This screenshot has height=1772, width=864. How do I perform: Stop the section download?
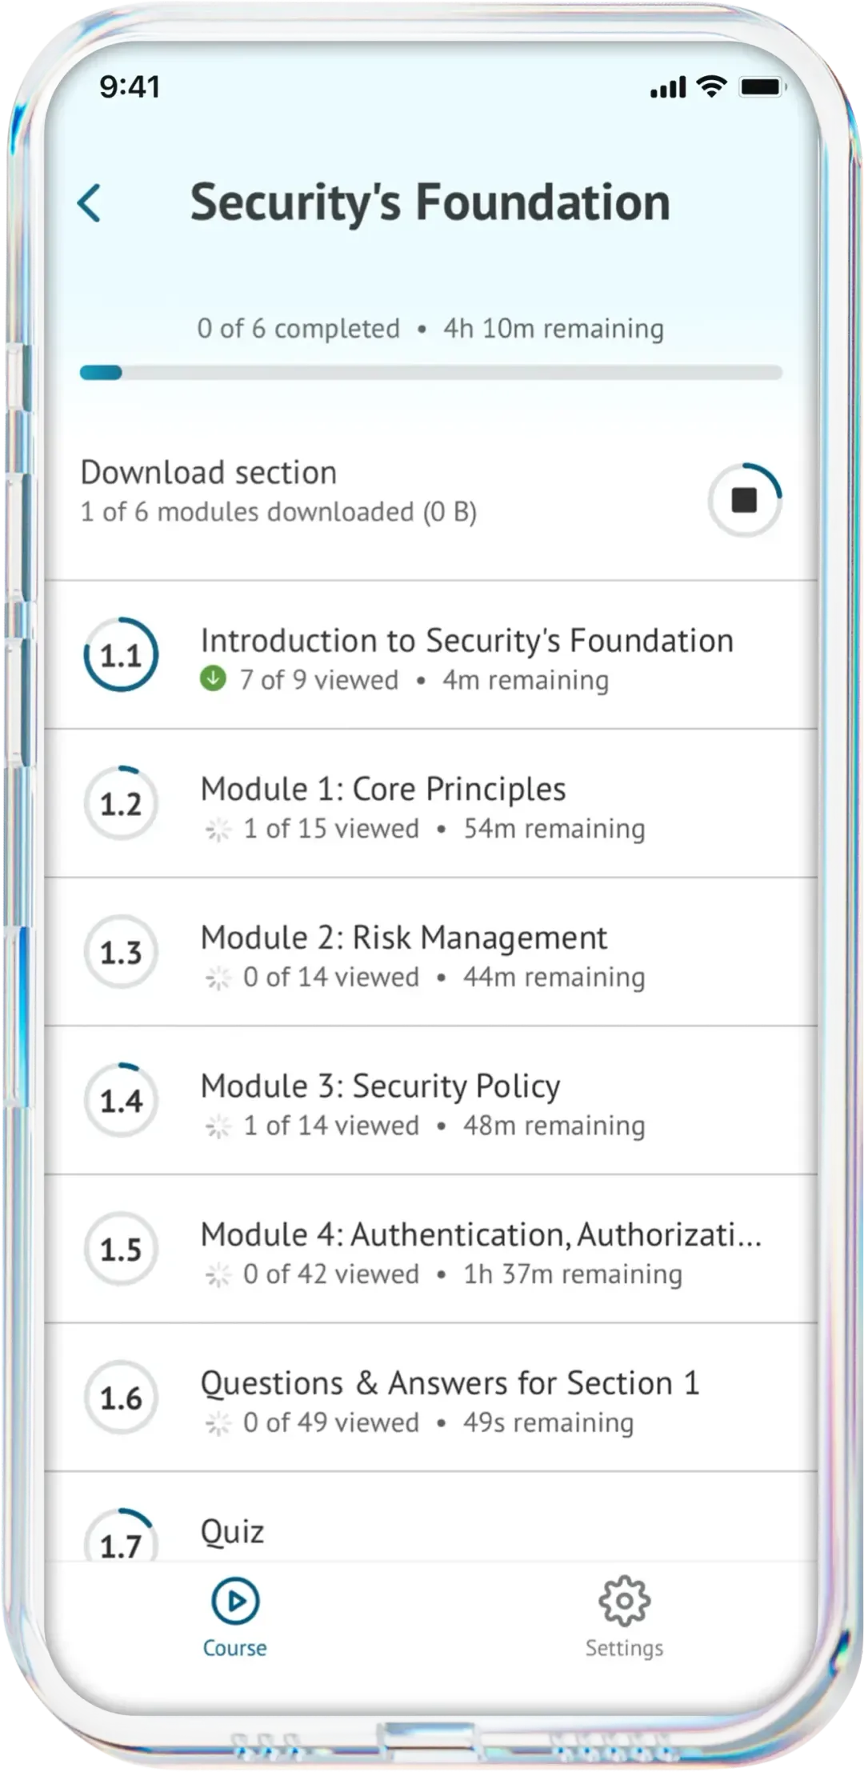744,499
